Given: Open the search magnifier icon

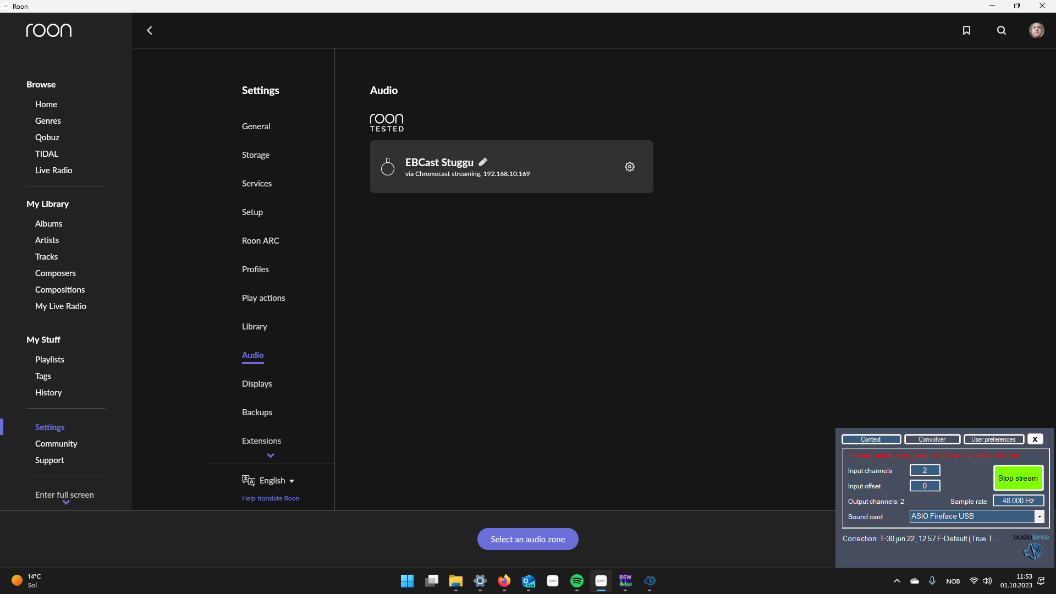Looking at the screenshot, I should coord(1002,30).
